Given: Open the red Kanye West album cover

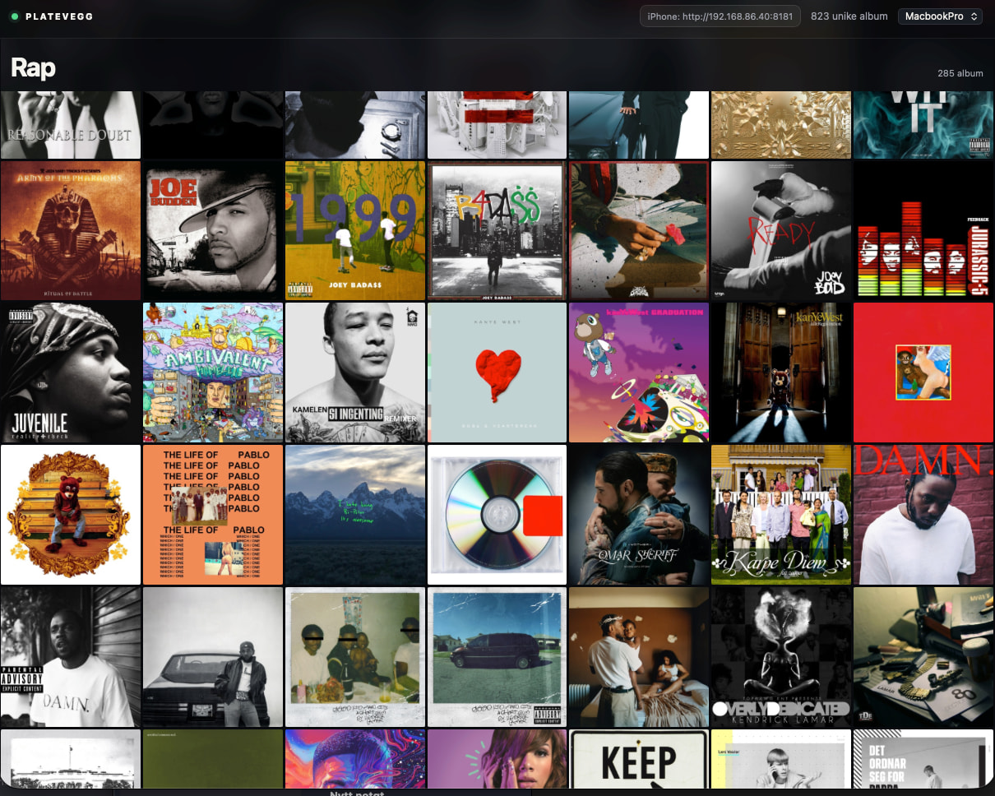Looking at the screenshot, I should click(924, 373).
